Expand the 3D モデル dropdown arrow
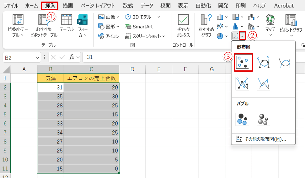Screen dimensions: 305x178 [x=159, y=17]
